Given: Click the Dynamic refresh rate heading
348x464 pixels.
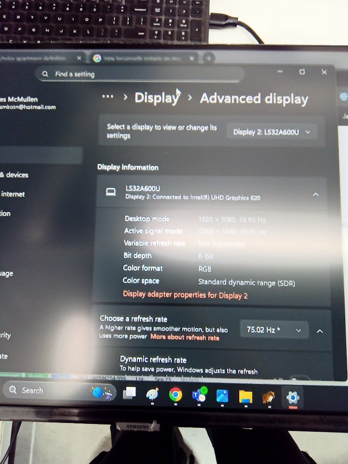Looking at the screenshot, I should pos(153,360).
